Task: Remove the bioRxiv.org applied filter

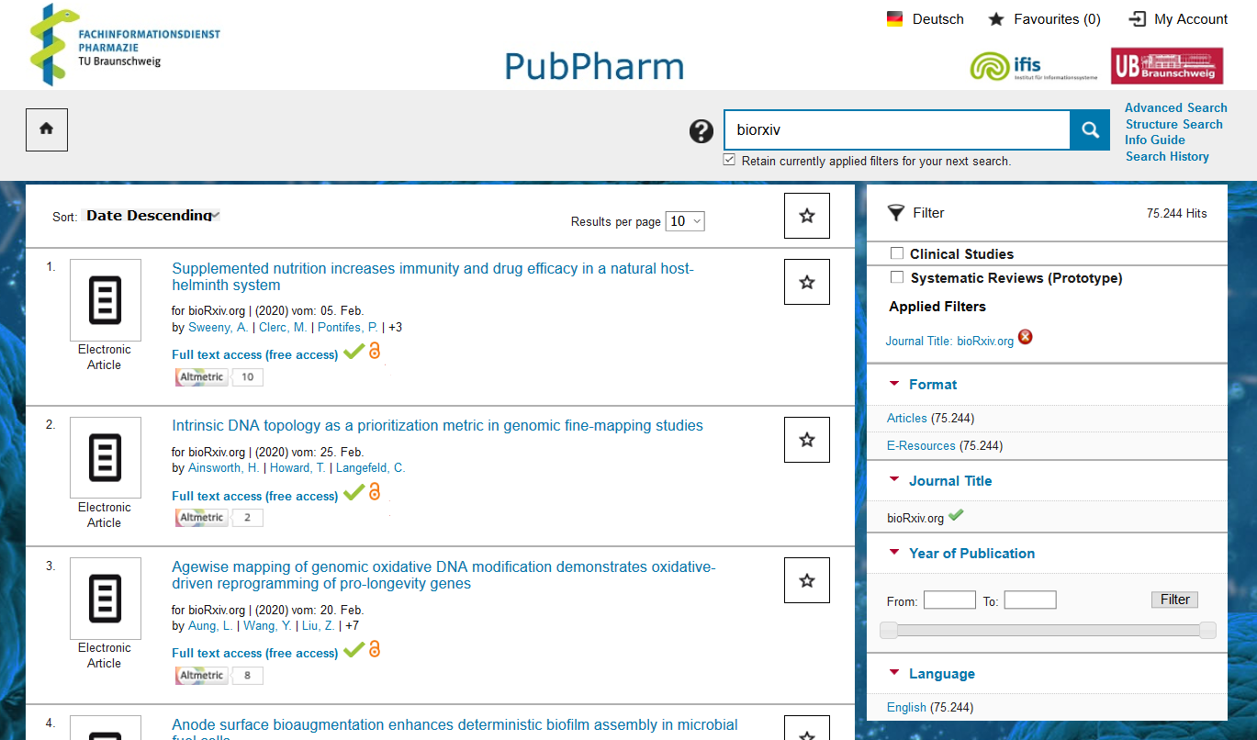Action: [x=1026, y=337]
